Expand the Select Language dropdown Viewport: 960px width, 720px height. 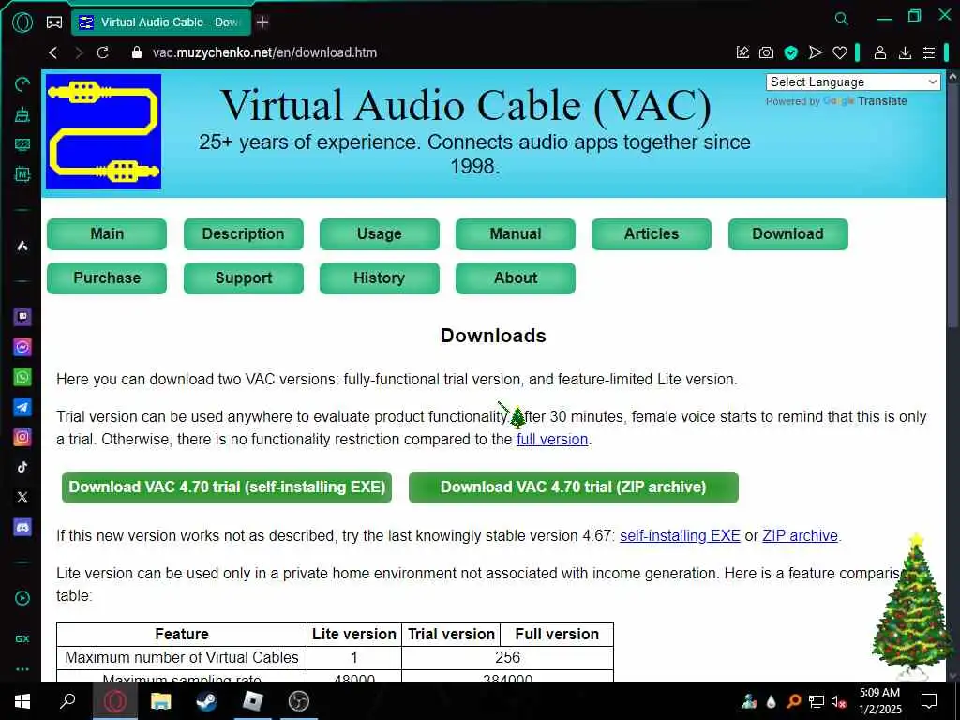pos(853,82)
